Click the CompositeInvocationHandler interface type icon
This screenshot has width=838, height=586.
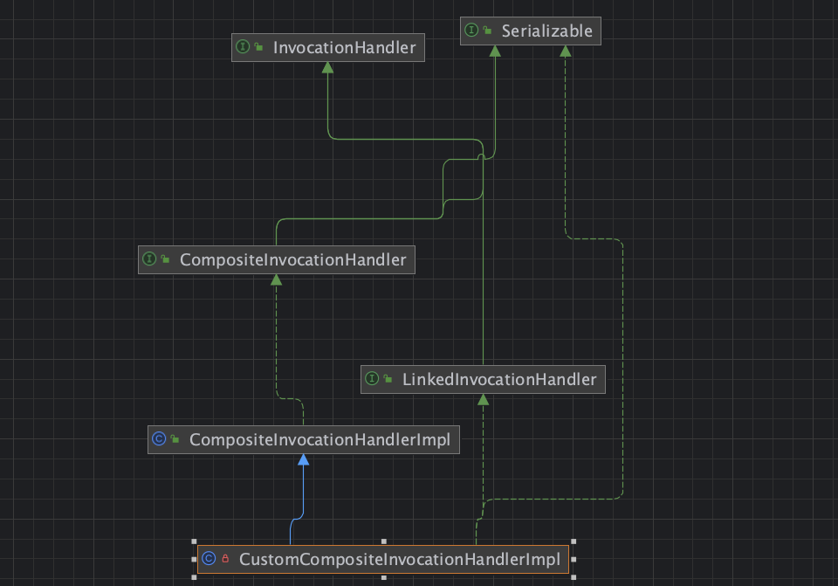[149, 259]
